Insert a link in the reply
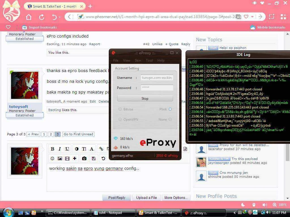290x217 pixels. [x=101, y=149]
